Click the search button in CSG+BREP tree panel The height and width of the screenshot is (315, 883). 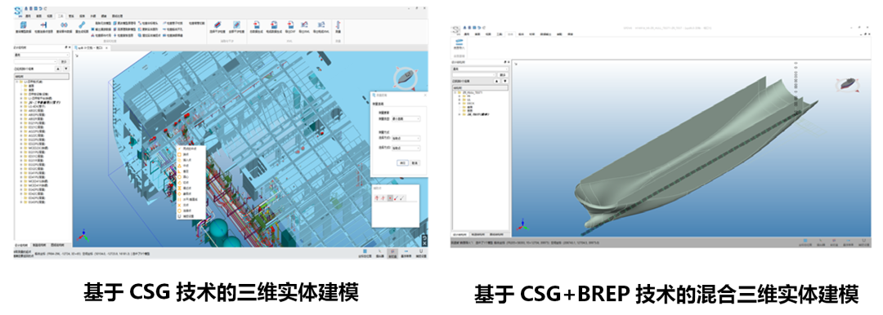(x=502, y=75)
